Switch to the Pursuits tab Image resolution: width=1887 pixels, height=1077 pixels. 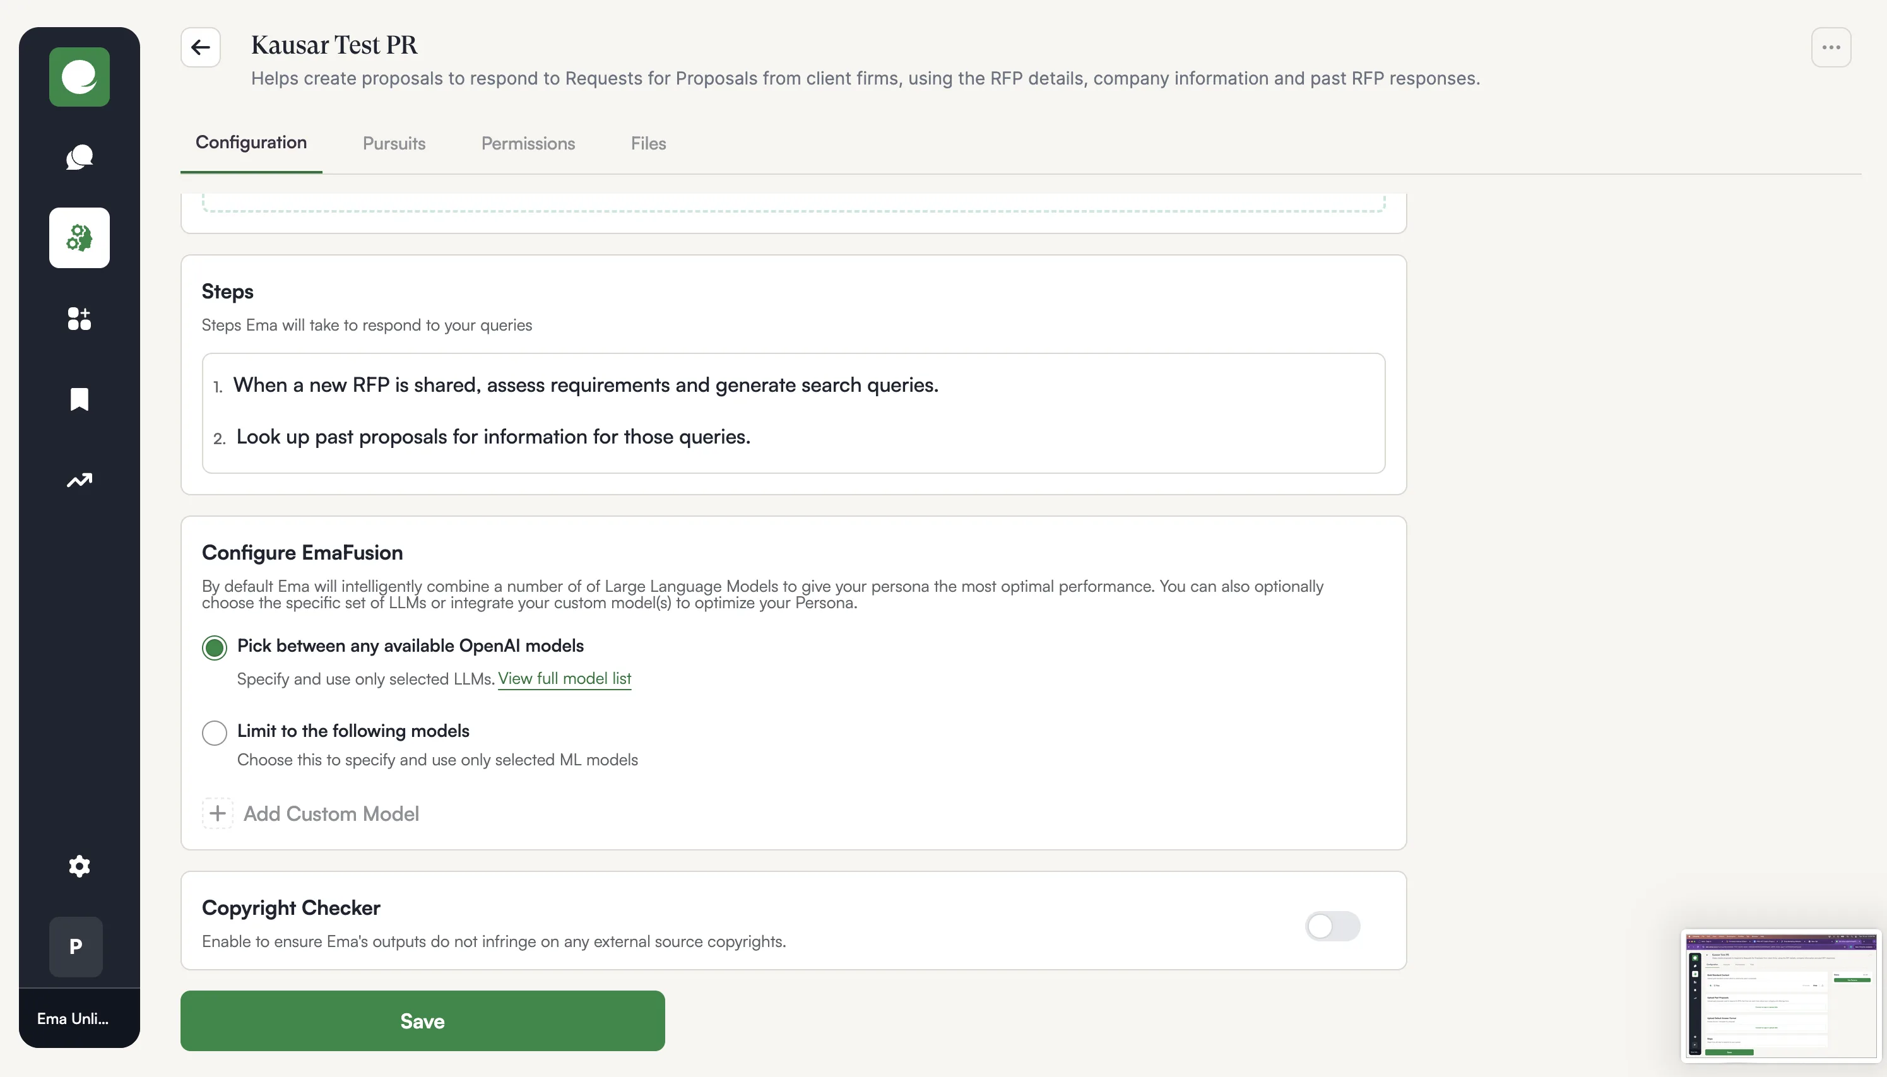(394, 143)
